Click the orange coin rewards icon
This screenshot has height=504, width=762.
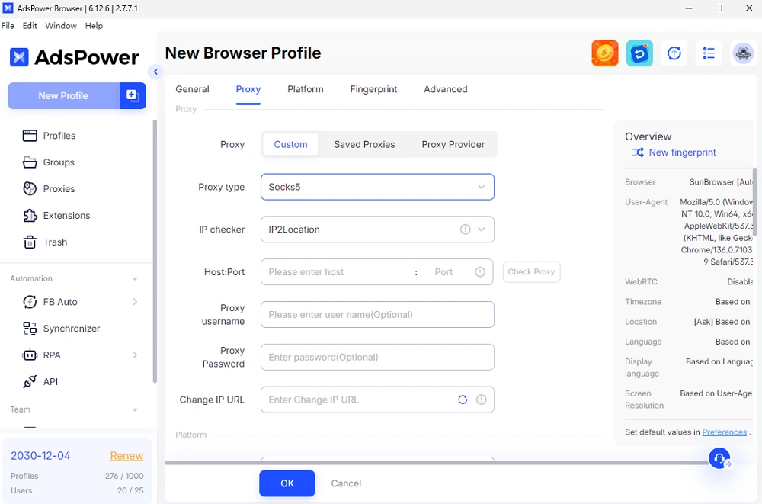click(x=604, y=53)
